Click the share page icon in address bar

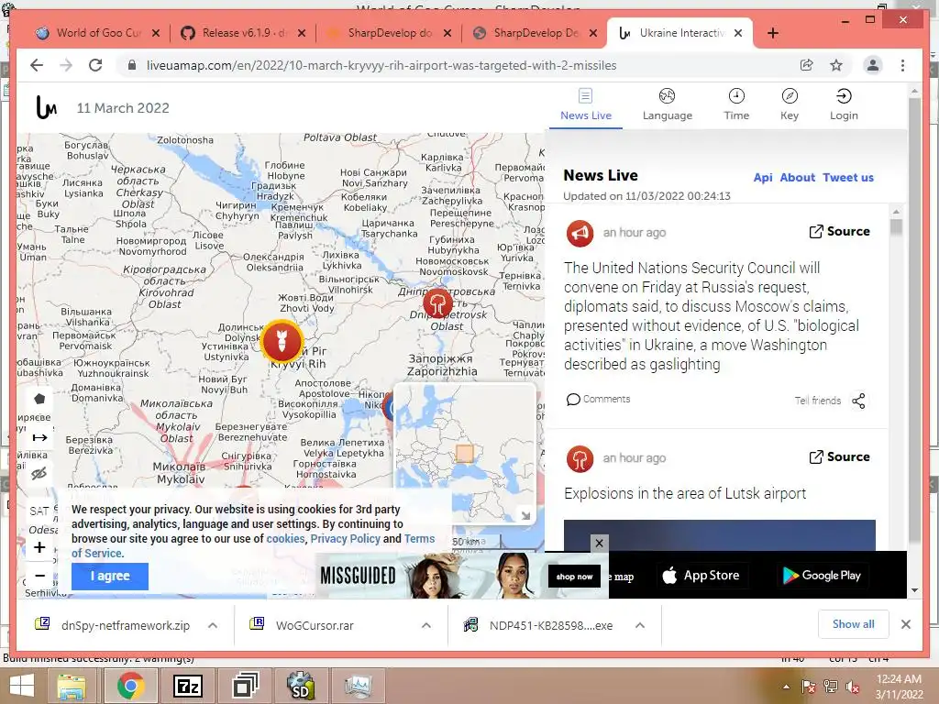coord(807,65)
